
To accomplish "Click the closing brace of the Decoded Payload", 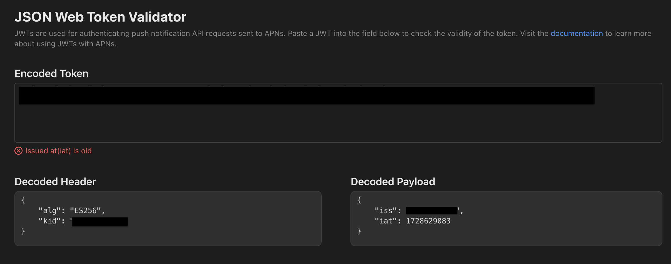I will pos(359,231).
